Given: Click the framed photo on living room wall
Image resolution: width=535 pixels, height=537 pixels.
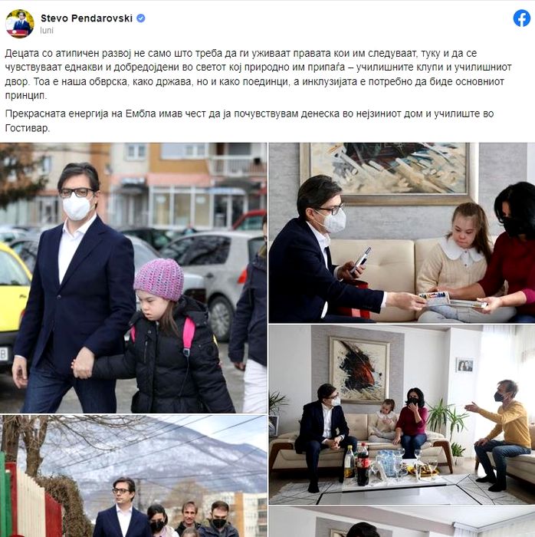Looking at the screenshot, I should pos(465,365).
